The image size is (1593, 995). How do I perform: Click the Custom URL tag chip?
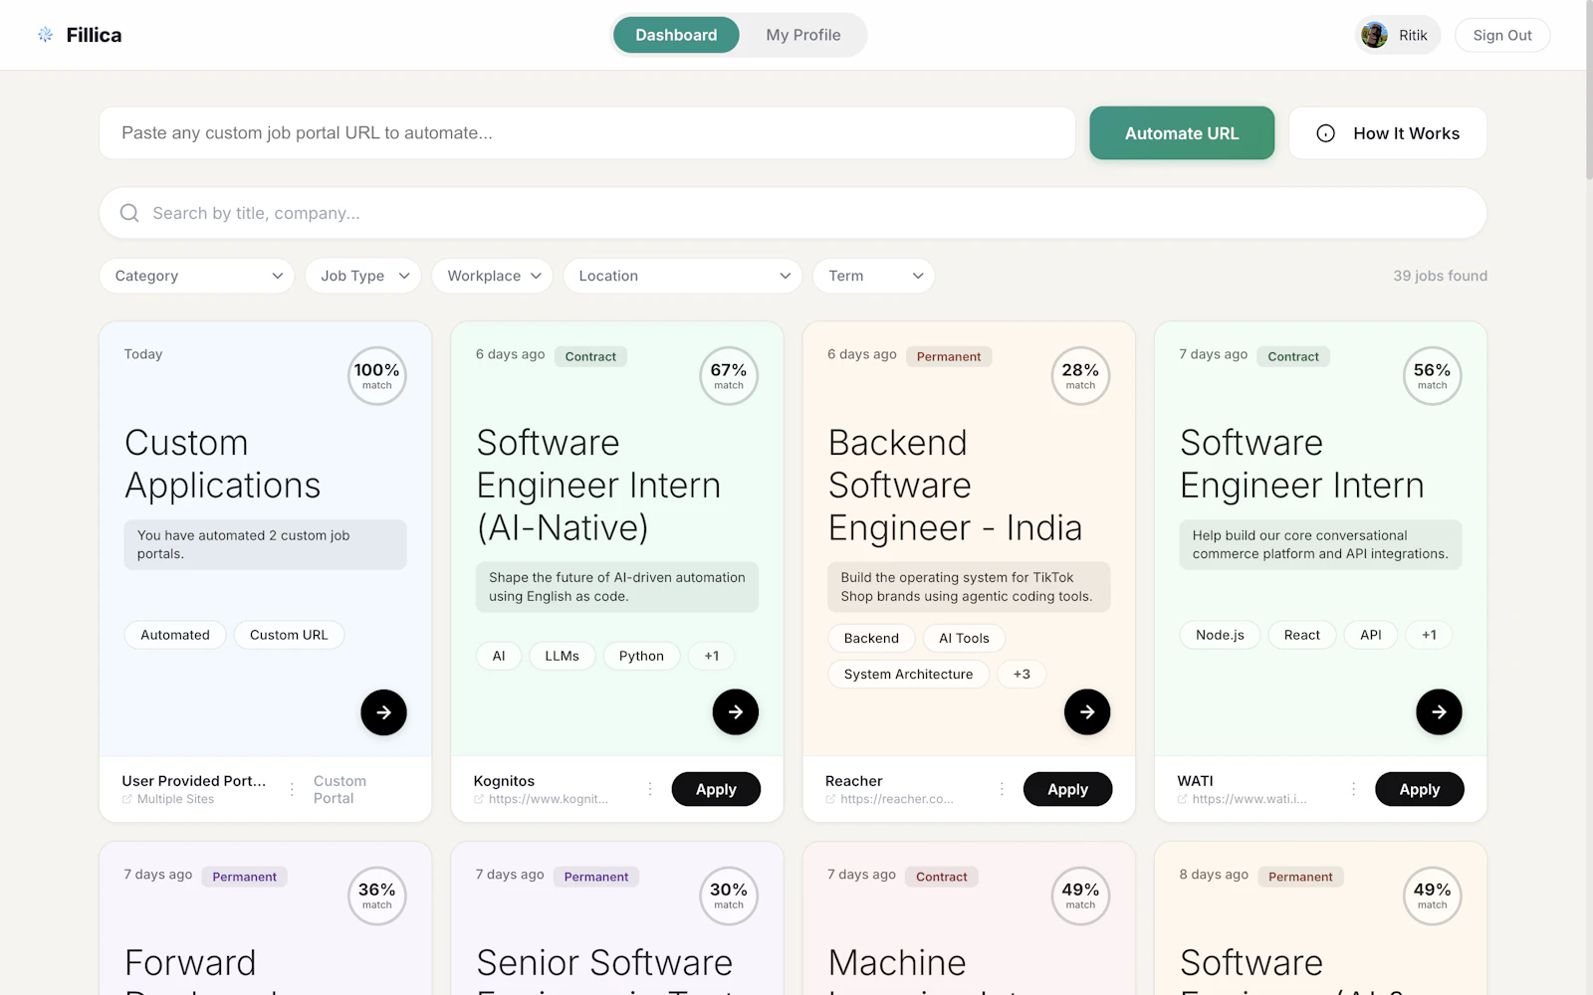click(x=289, y=635)
